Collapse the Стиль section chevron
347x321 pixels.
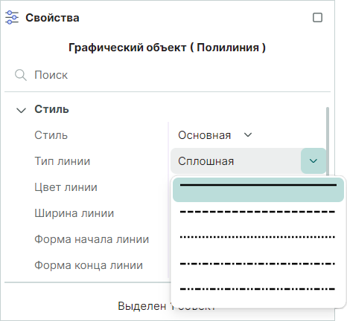point(21,110)
